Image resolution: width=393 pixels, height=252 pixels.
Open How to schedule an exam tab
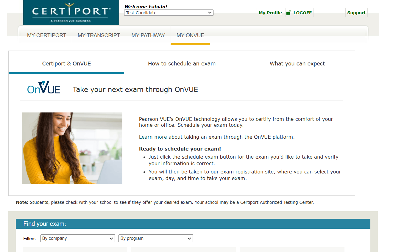point(182,63)
